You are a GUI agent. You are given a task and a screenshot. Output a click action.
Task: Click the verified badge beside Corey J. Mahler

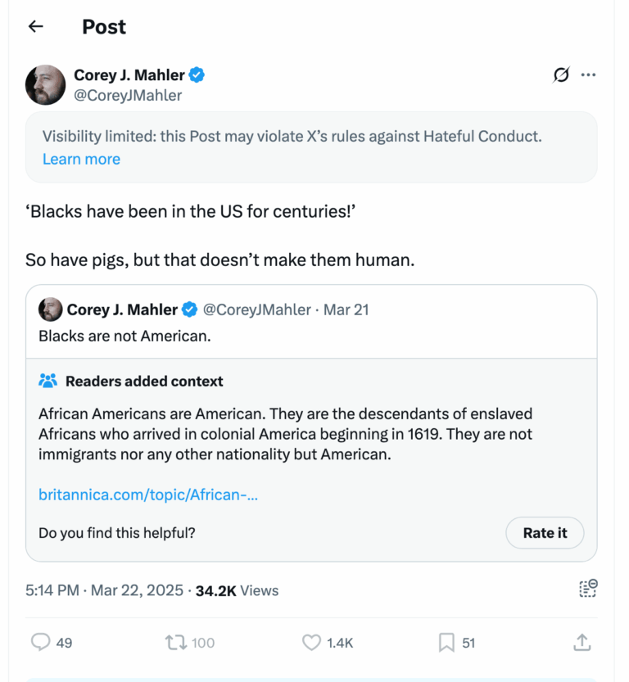tap(196, 75)
